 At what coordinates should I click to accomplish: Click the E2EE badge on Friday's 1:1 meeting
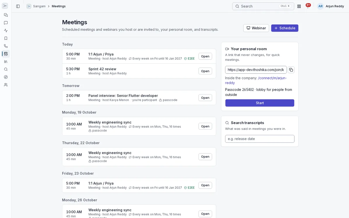pyautogui.click(x=189, y=187)
